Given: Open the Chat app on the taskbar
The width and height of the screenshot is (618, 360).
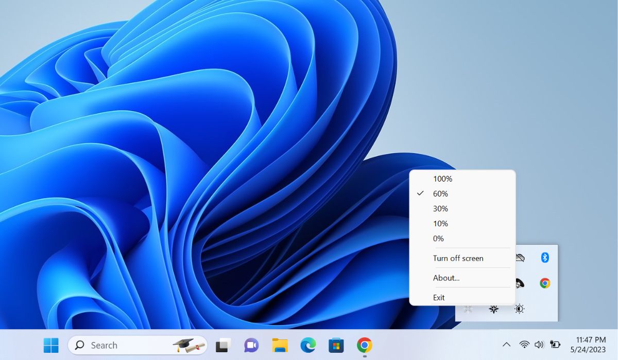Looking at the screenshot, I should (251, 345).
